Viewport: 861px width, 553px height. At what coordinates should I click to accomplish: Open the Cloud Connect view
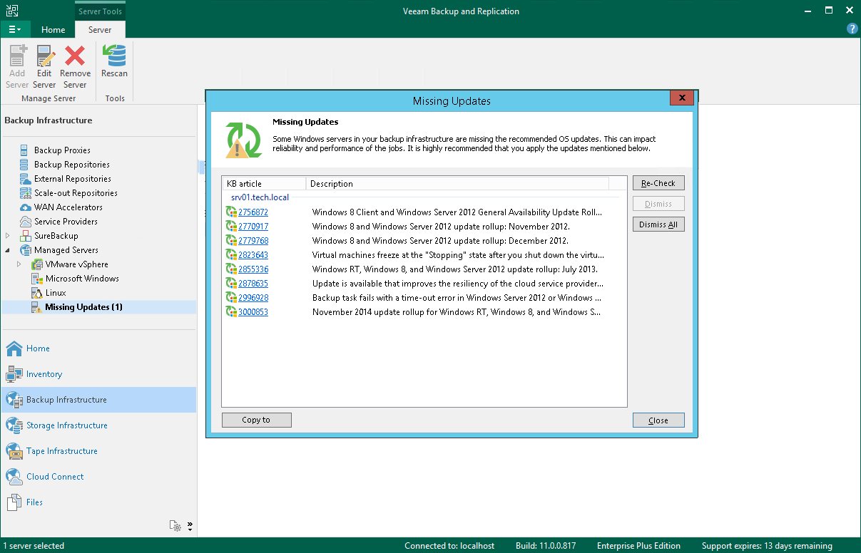(98, 477)
